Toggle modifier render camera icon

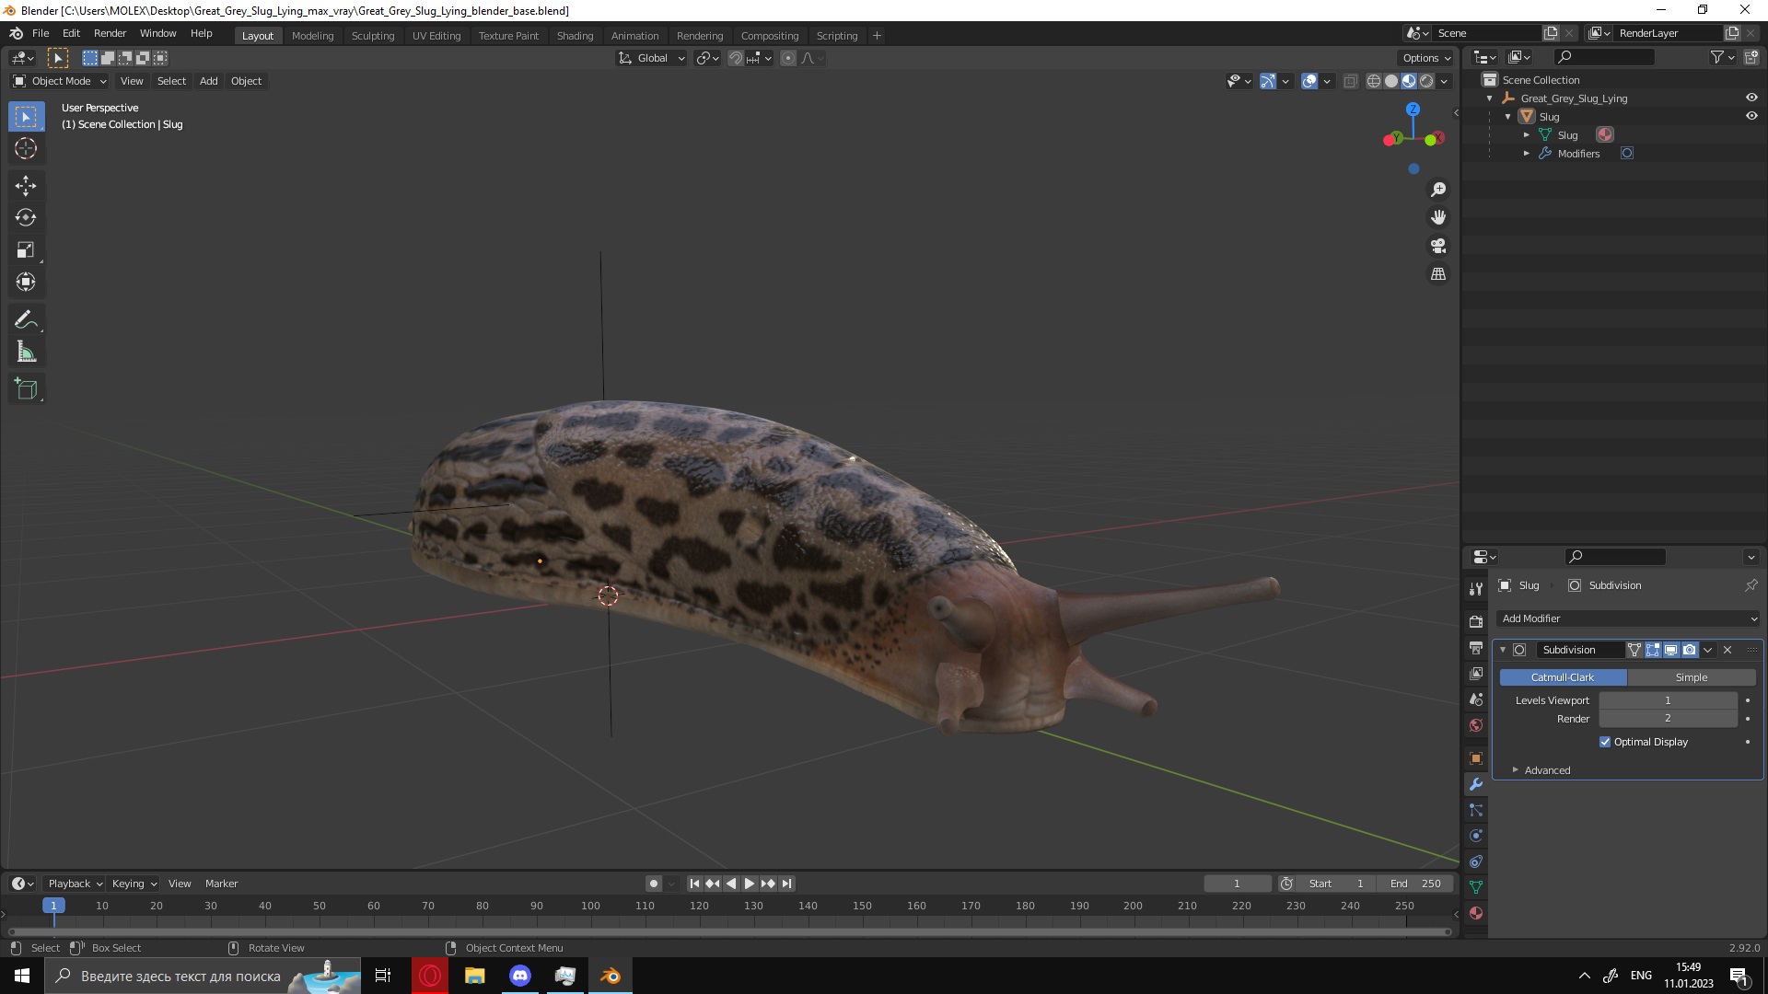pos(1690,650)
